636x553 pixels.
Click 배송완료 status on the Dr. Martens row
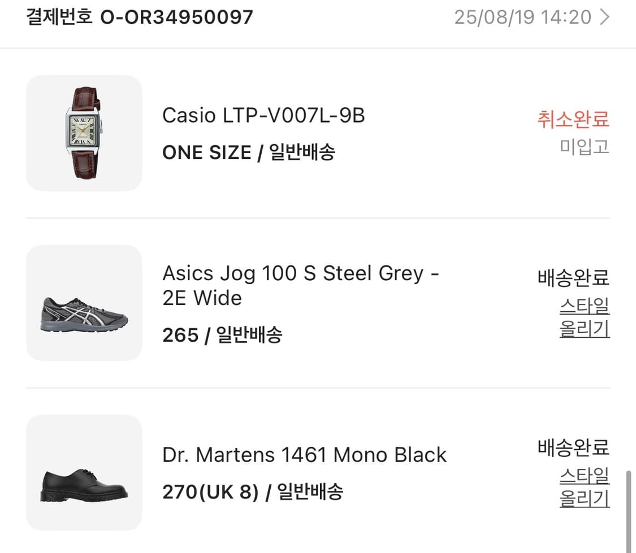coord(573,448)
